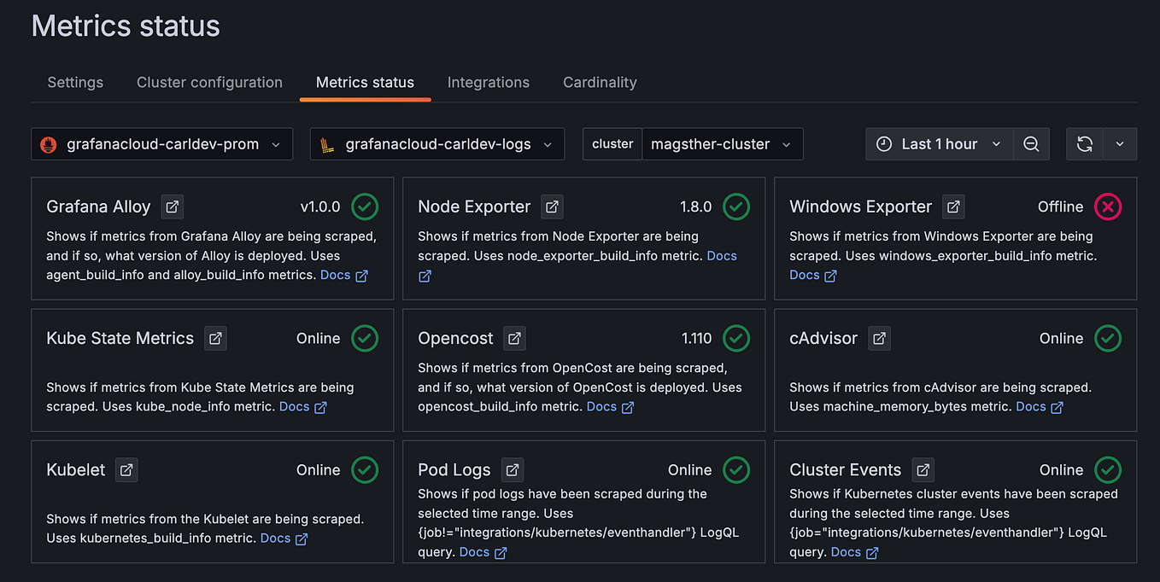Image resolution: width=1160 pixels, height=582 pixels.
Task: Open the Integrations tab
Action: click(488, 82)
